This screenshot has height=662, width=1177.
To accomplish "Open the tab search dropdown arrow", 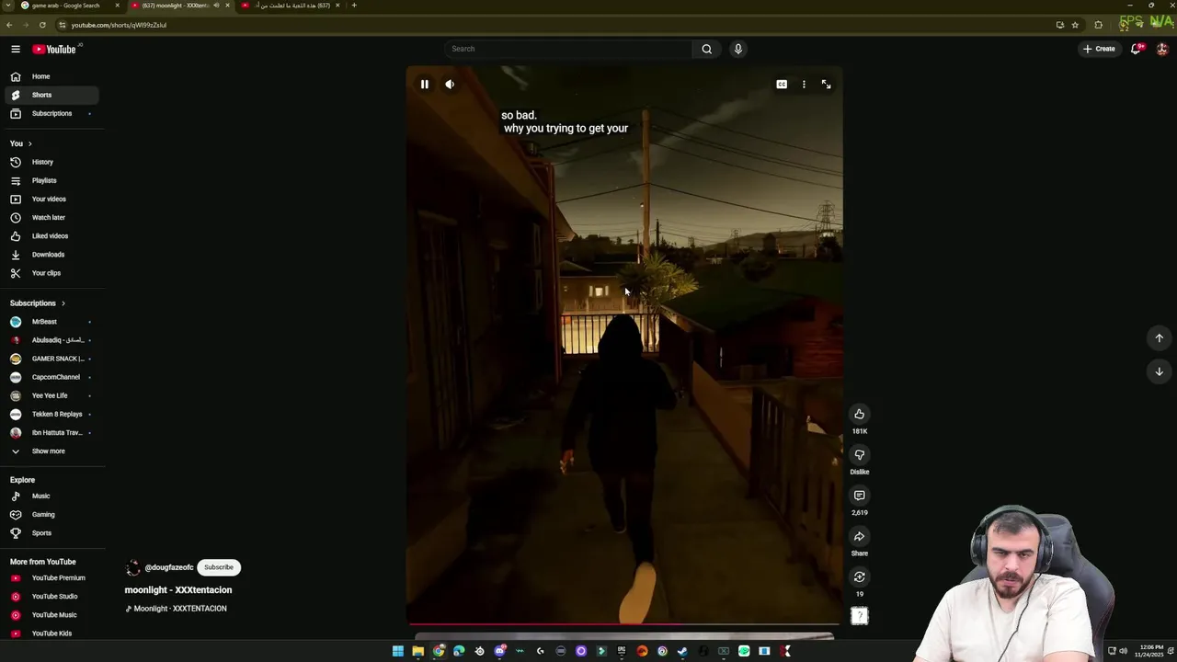I will (x=9, y=6).
